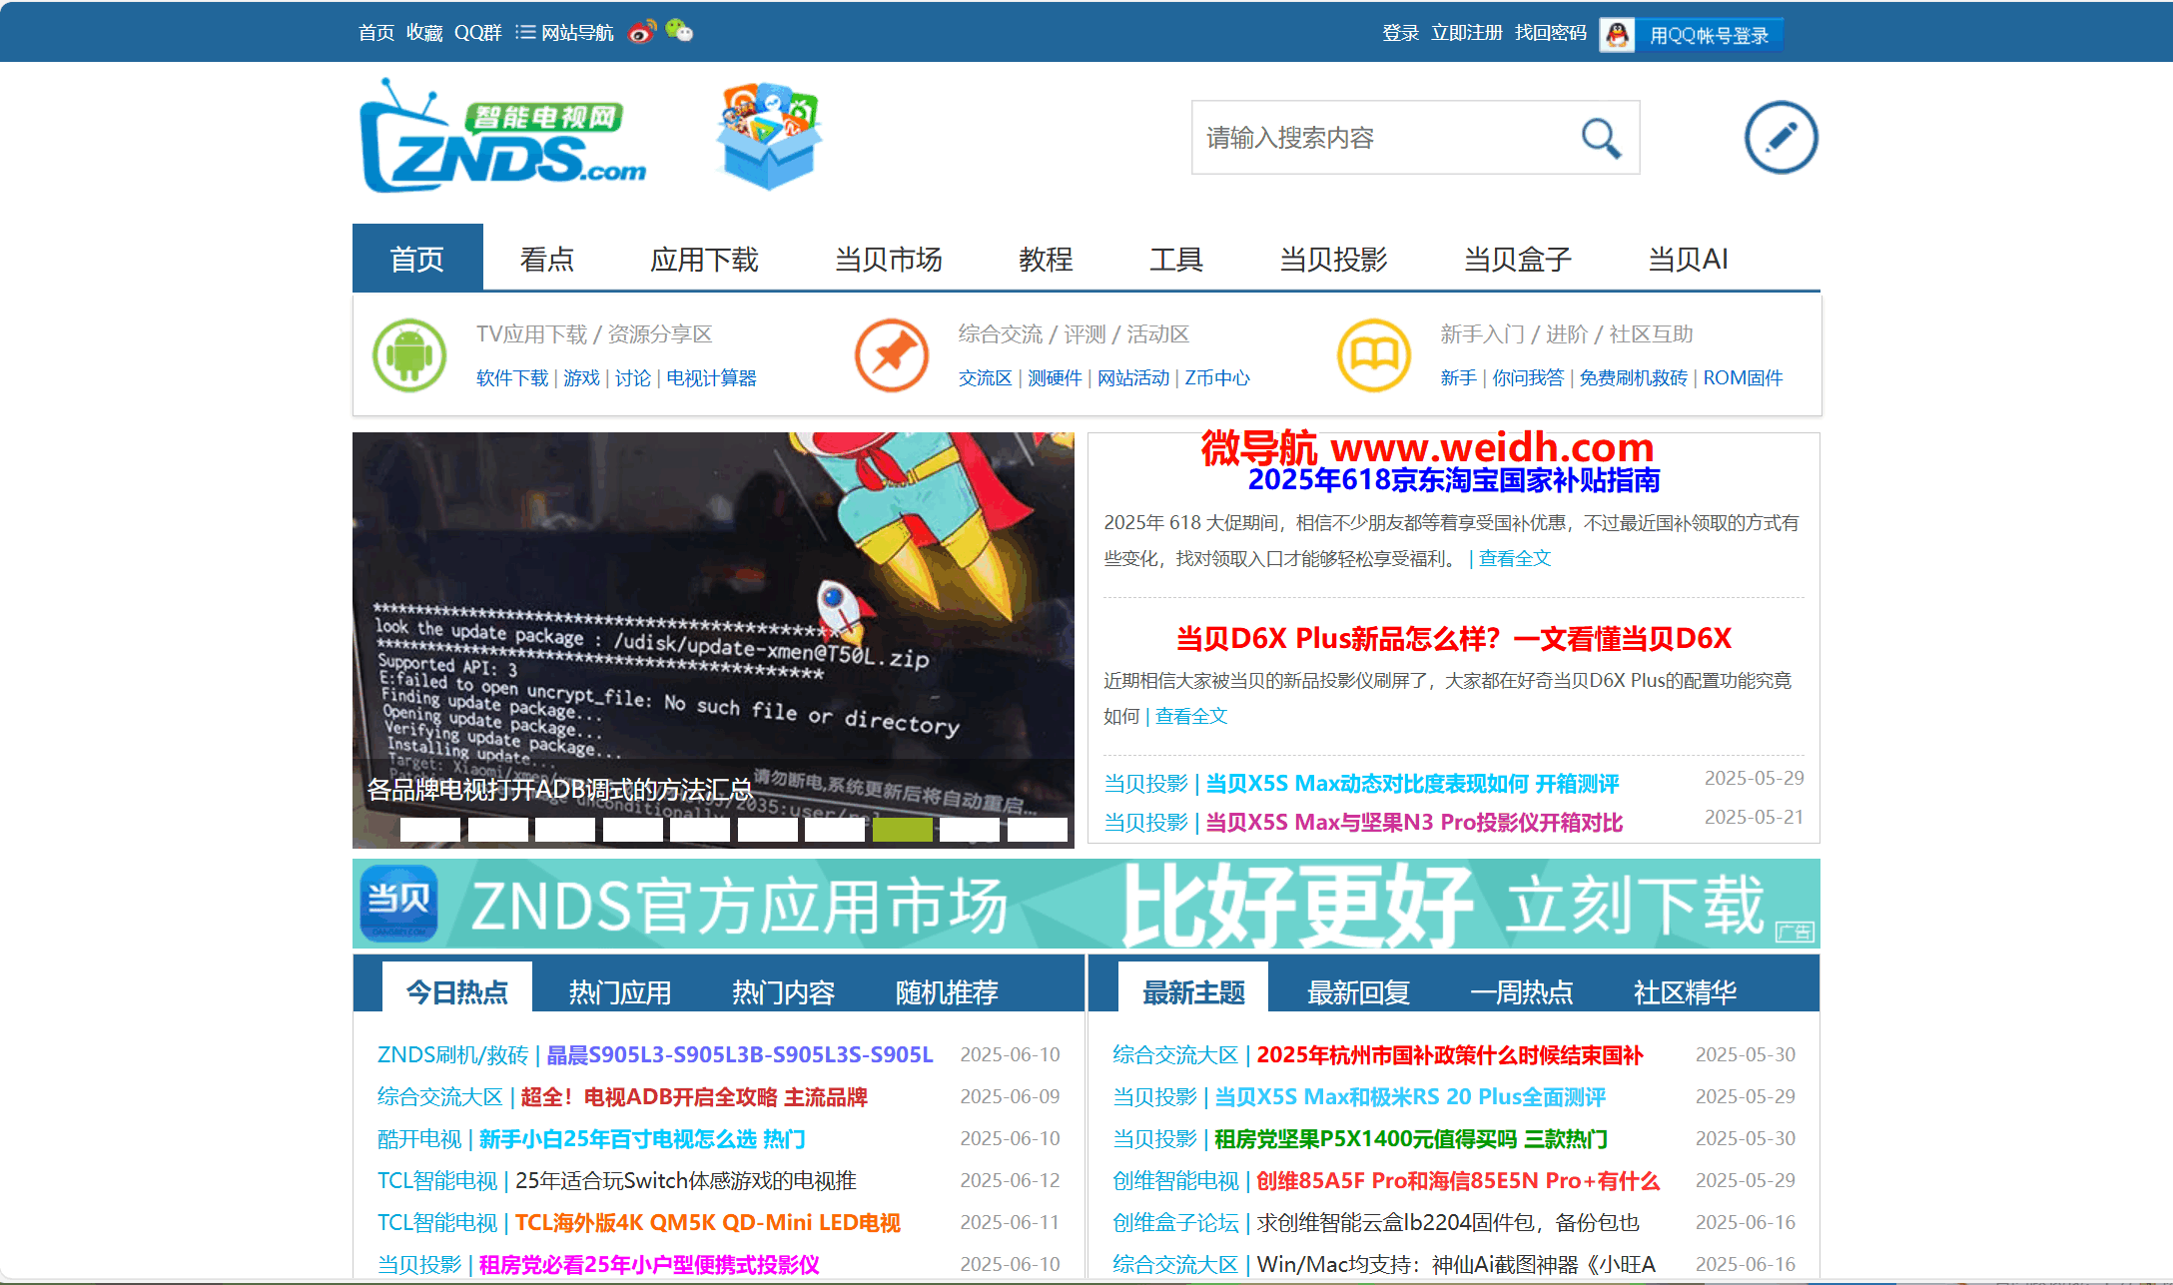2173x1285 pixels.
Task: Open 创维85A5F Pro和海信85E5N thread
Action: 1458,1181
